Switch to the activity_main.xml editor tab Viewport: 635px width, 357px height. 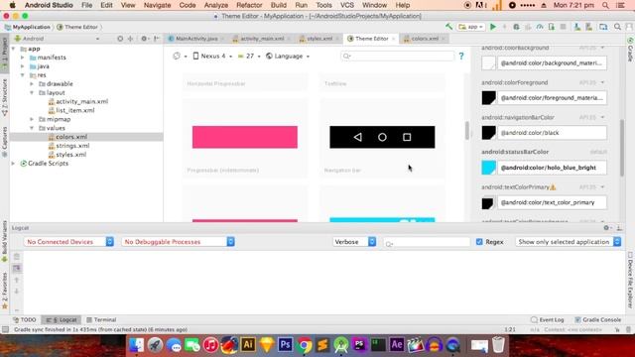coord(262,39)
